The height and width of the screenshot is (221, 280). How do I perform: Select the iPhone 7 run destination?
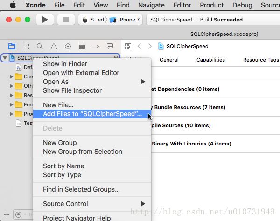[x=129, y=20]
